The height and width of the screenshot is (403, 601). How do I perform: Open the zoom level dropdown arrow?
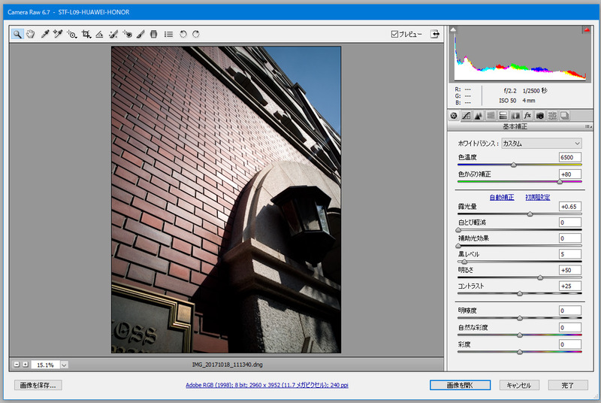point(64,365)
